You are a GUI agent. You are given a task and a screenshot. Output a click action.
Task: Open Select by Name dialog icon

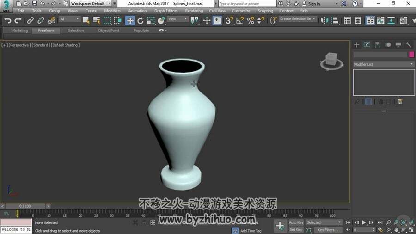point(96,20)
